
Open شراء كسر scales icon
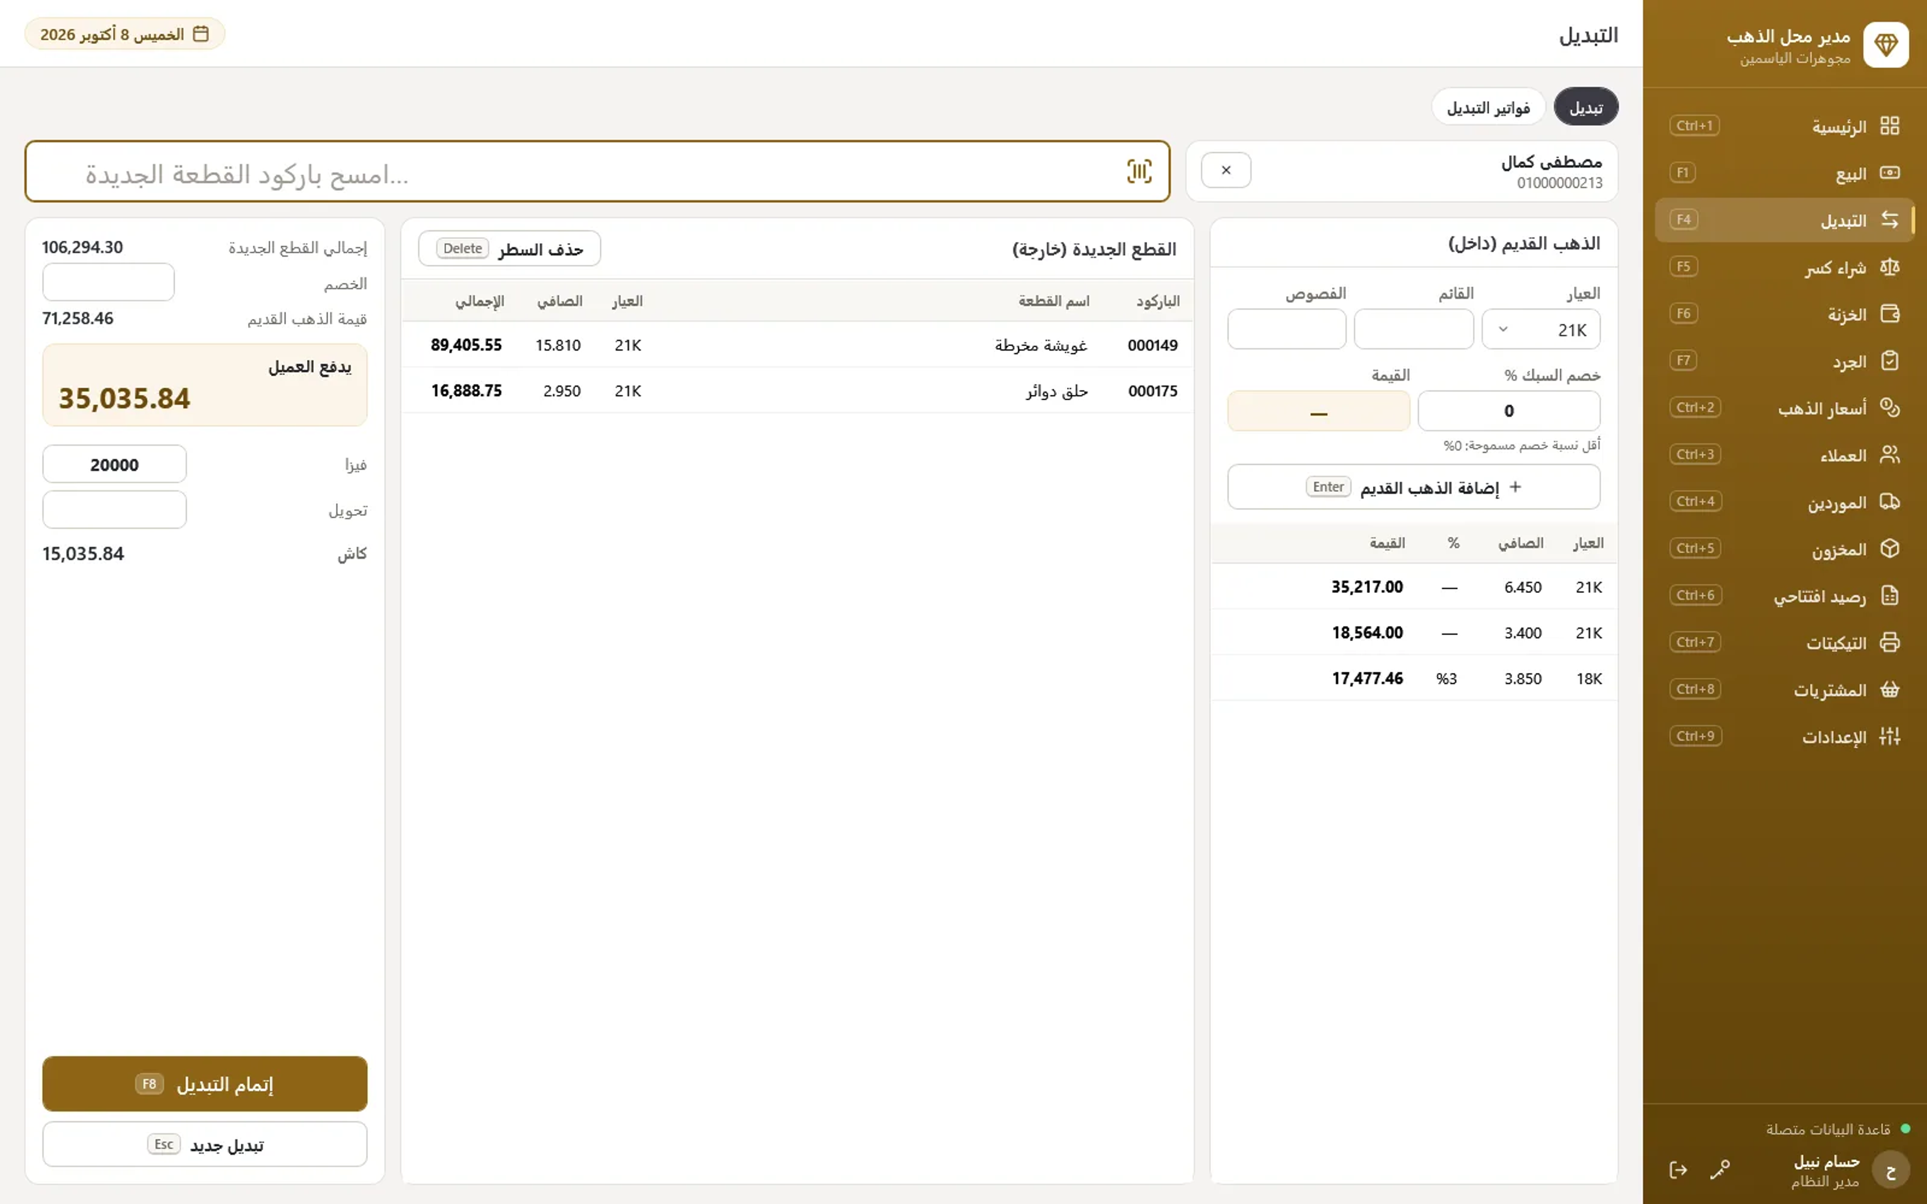pos(1889,267)
